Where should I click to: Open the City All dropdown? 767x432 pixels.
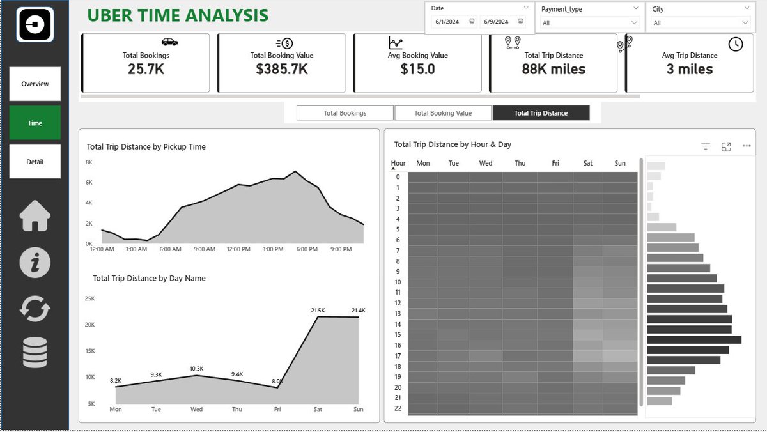[x=701, y=23]
